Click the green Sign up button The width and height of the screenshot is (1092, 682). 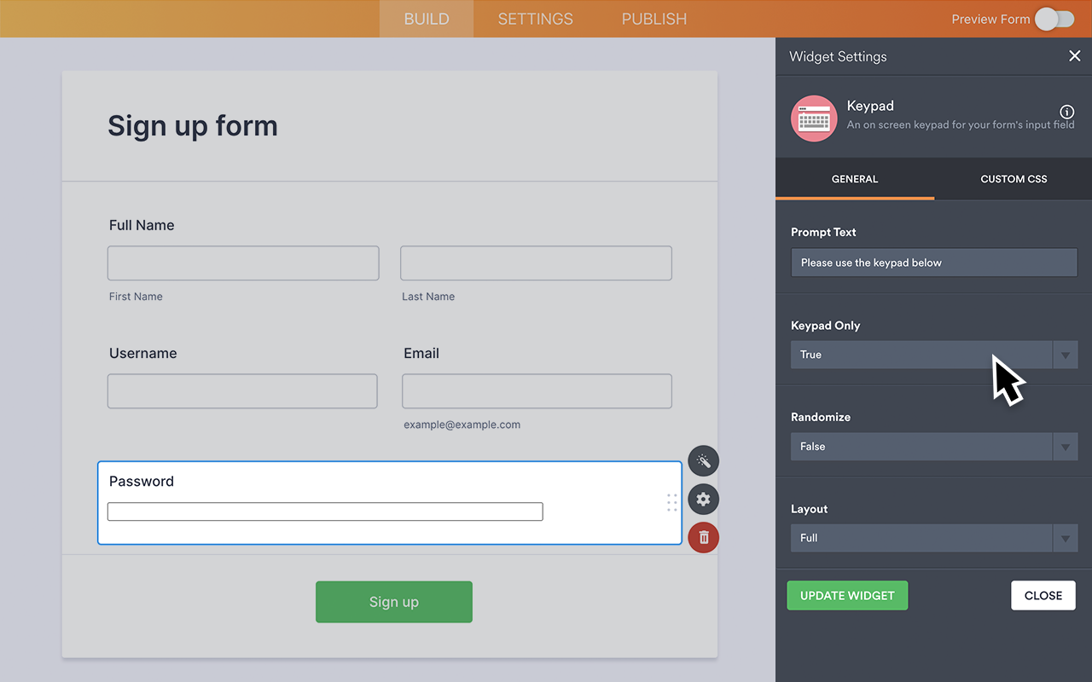click(x=393, y=601)
